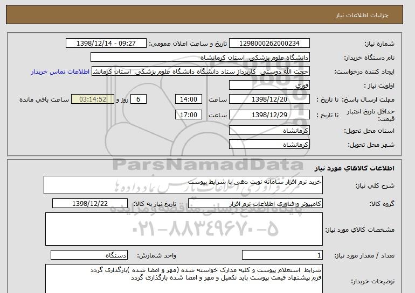Click price validity date 1398/12/29
This screenshot has width=415, height=293.
(x=269, y=115)
